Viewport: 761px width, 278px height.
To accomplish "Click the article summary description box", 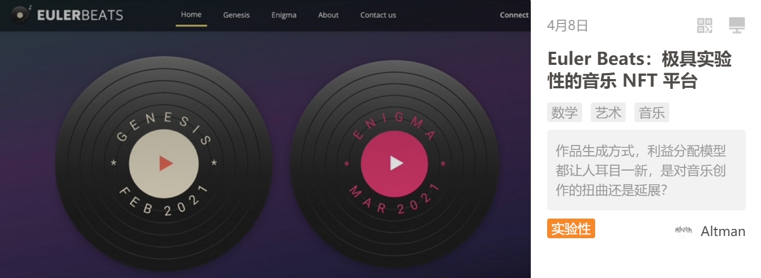I will click(646, 170).
